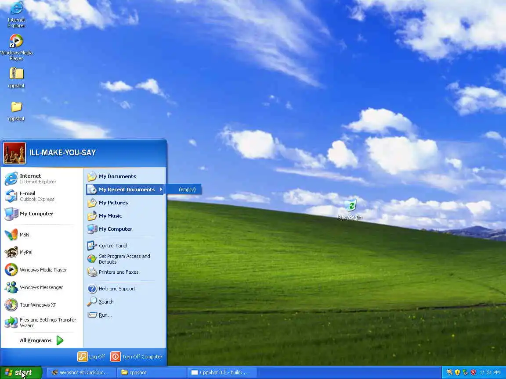Switch to cppshot folder taskbar button
Viewport: 506px width, 379px height.
click(x=151, y=372)
